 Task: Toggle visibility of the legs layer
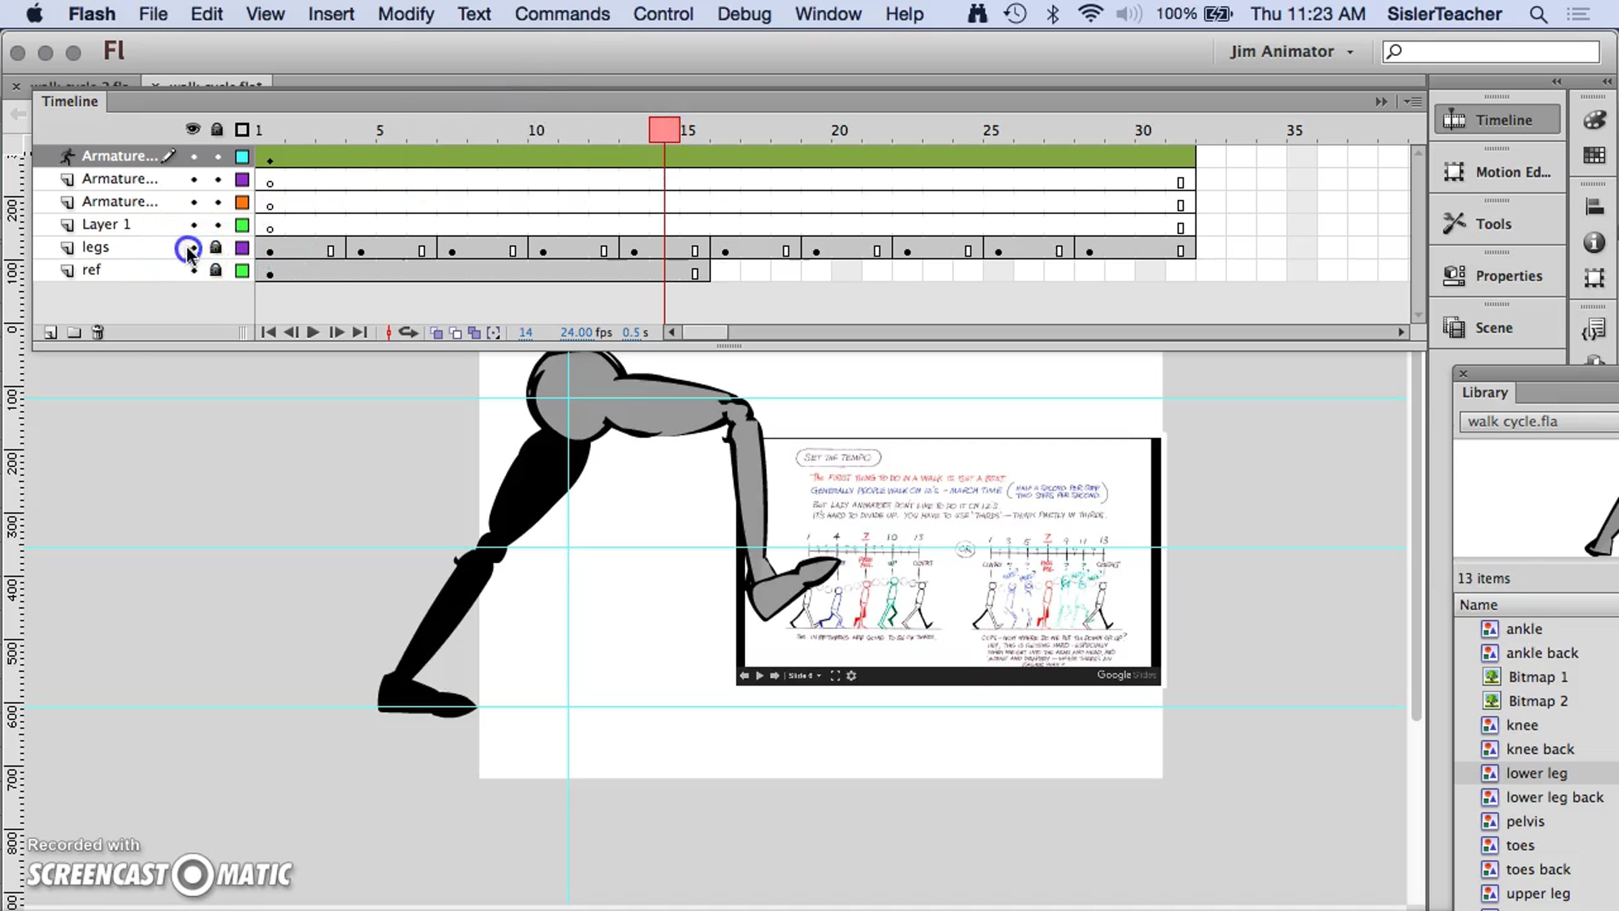(x=194, y=248)
